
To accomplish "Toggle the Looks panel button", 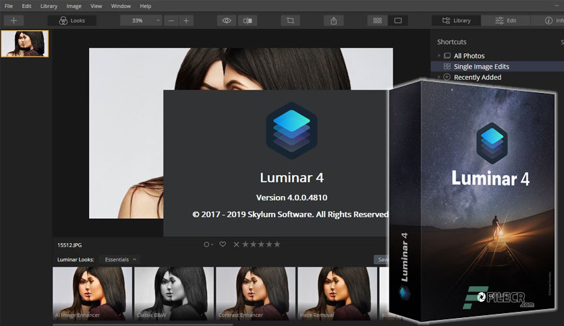I will 72,20.
